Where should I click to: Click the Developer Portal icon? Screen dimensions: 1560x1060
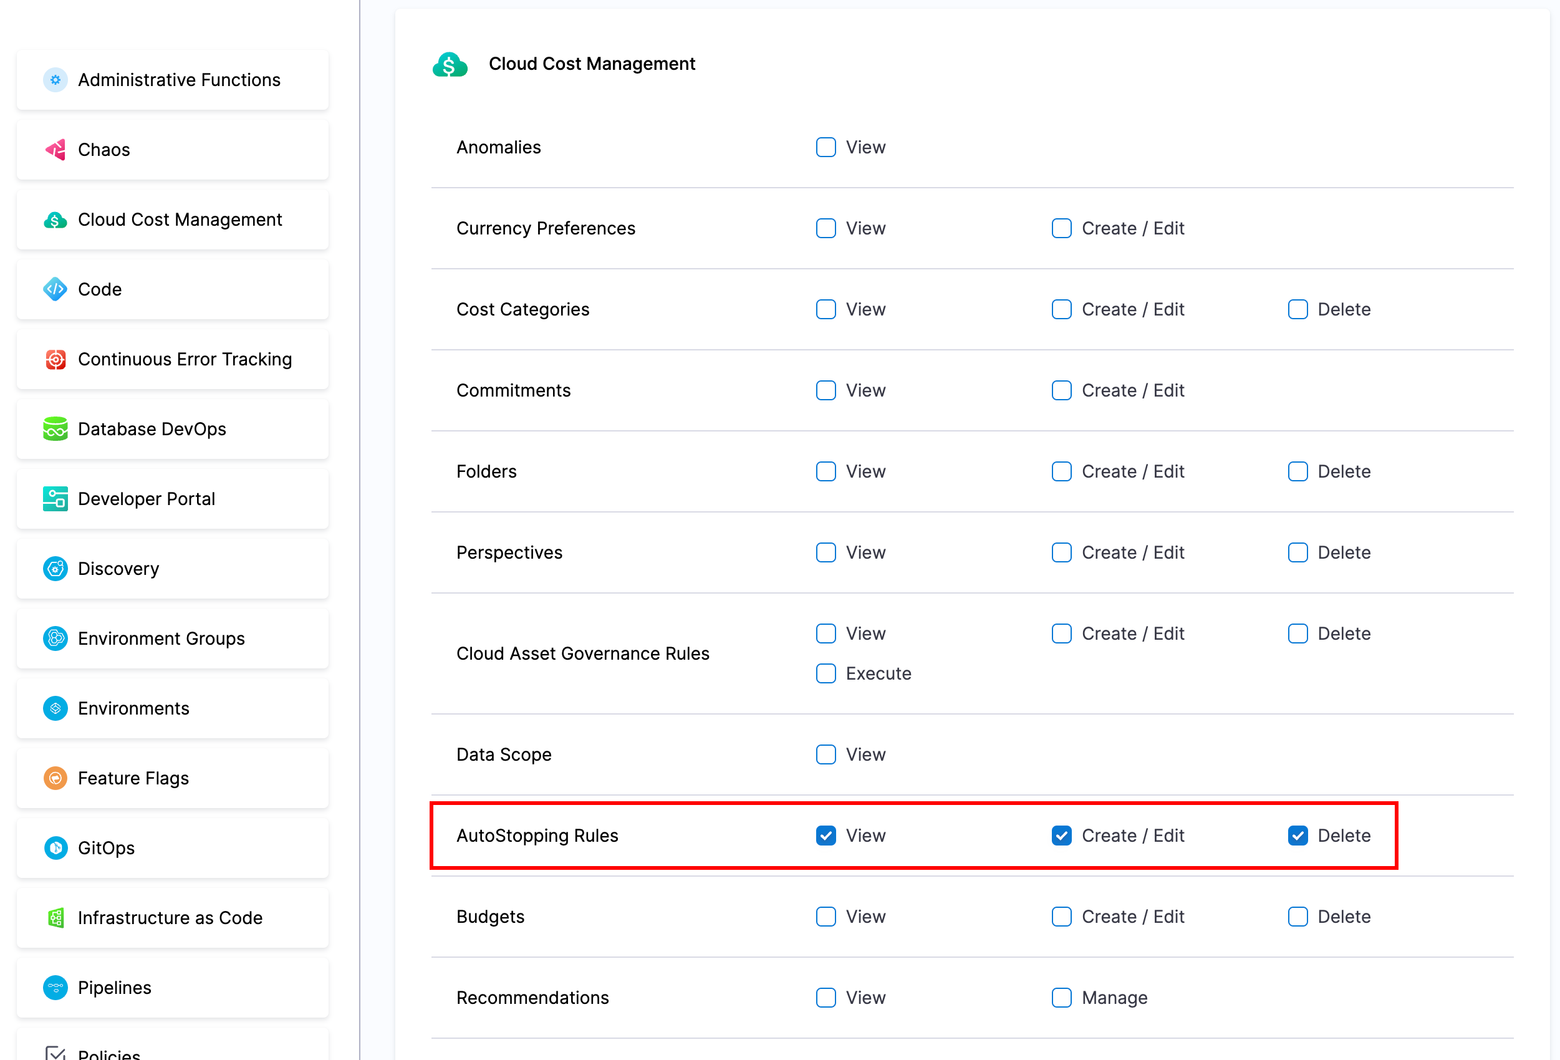55,499
